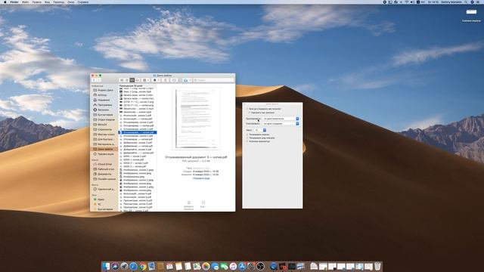This screenshot has width=484, height=272.
Task: Open Программы in the sidebar
Action: click(104, 105)
